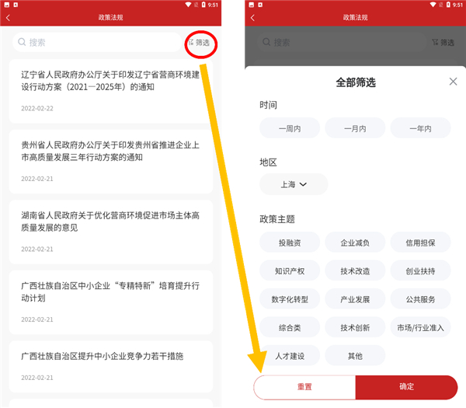Toggle 投融资 policy topic
This screenshot has width=466, height=408.
(290, 242)
